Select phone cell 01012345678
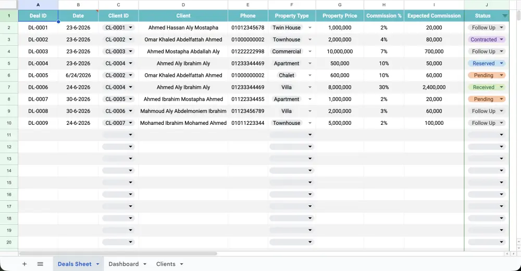Viewport: 521px width, 271px height. pyautogui.click(x=248, y=28)
